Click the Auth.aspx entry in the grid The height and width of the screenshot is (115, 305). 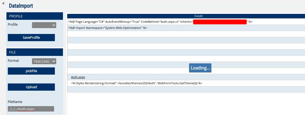coord(78,77)
